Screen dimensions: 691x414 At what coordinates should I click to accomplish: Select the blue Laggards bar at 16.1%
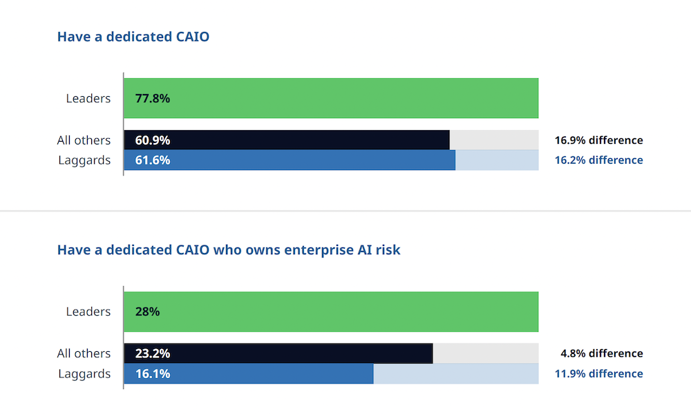coord(249,374)
